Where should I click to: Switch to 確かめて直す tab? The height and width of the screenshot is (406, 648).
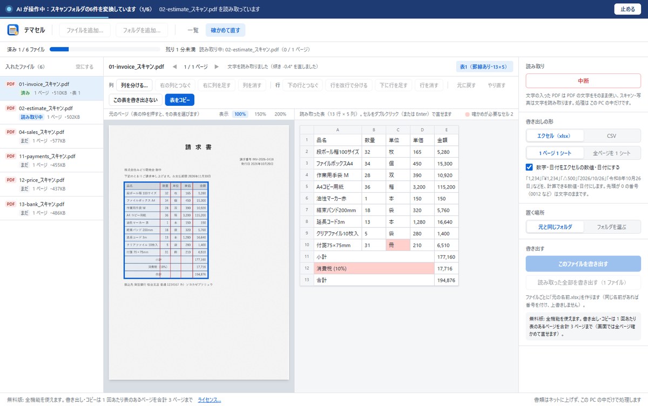pos(225,30)
